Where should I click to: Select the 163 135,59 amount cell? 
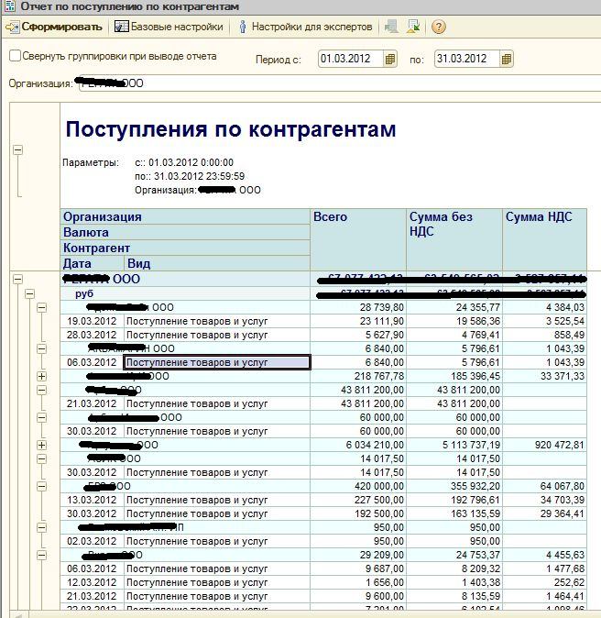(454, 513)
